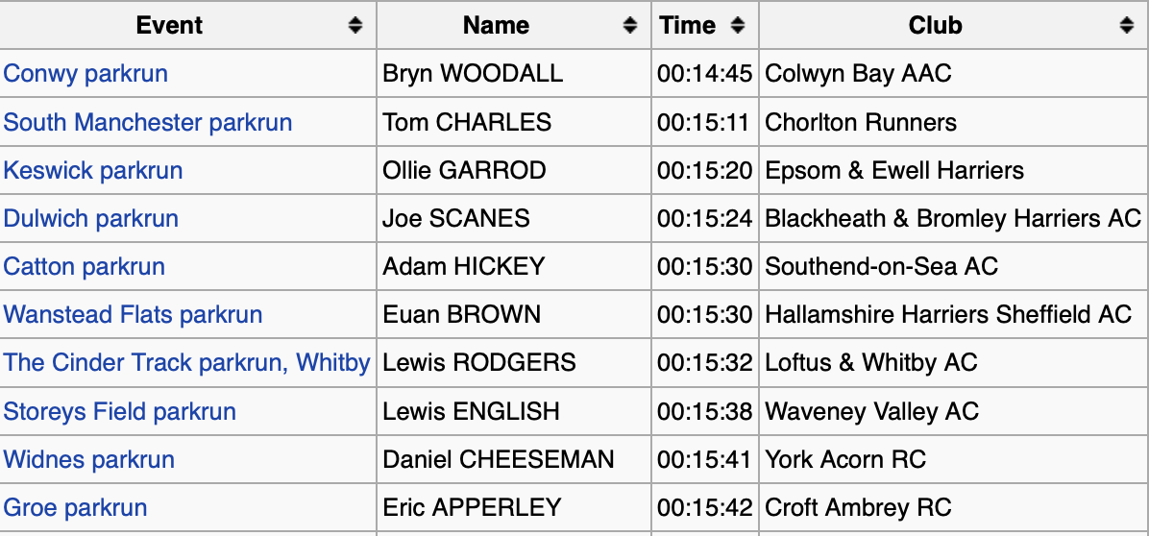The image size is (1149, 536).
Task: Open the Catton parkrun event
Action: [85, 266]
